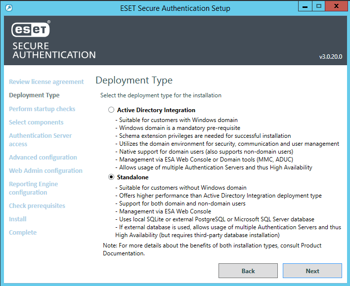350x286 pixels.
Task: Select the Web Admin configuration step
Action: pyautogui.click(x=45, y=171)
